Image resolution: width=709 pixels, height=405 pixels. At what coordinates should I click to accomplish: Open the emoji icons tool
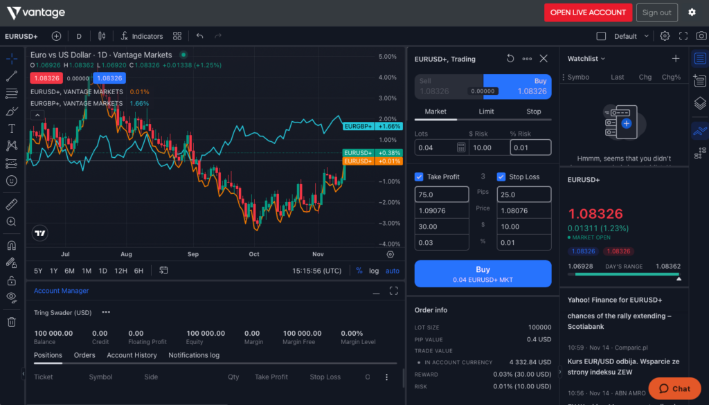(x=12, y=181)
